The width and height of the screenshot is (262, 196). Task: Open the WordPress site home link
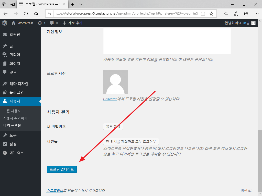(x=23, y=23)
